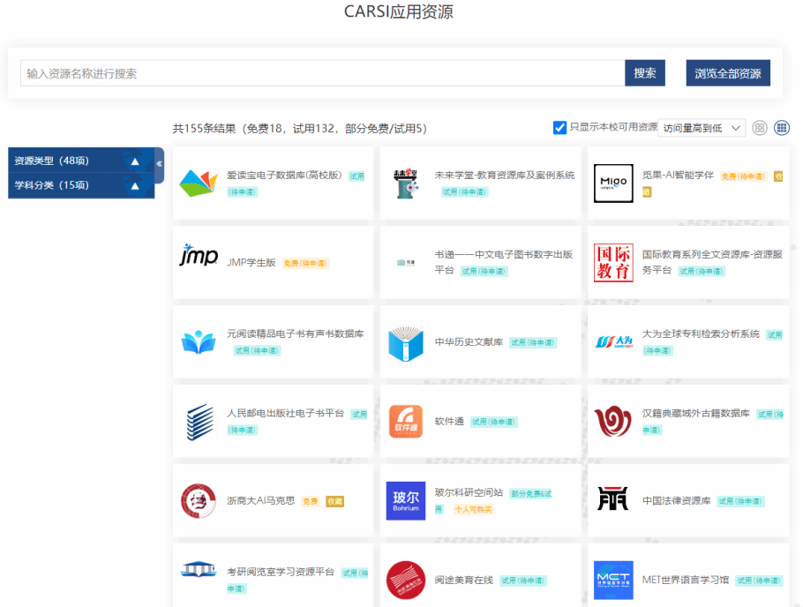The image size is (803, 607).
Task: Click the 浏览全部资源 button
Action: [728, 73]
